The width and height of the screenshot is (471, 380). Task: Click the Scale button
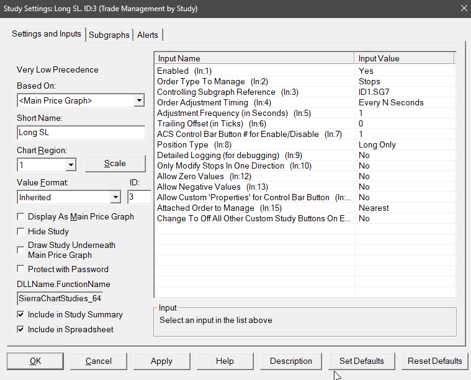pyautogui.click(x=115, y=164)
